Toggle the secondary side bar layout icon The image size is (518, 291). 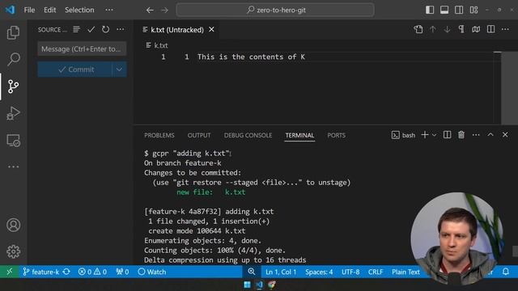[x=459, y=10]
